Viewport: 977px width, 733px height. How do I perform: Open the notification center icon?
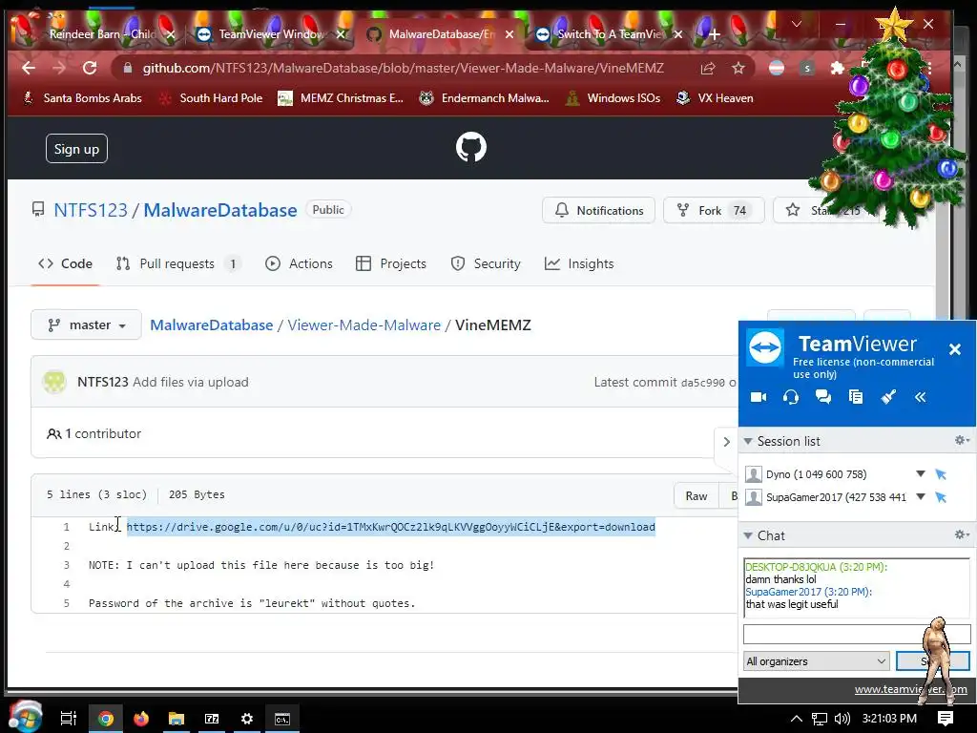[946, 719]
